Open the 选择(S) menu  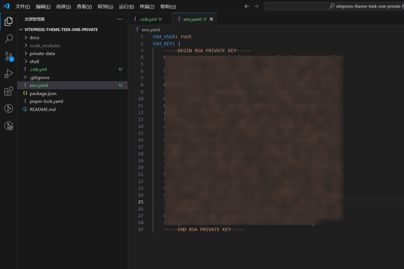[x=63, y=6]
